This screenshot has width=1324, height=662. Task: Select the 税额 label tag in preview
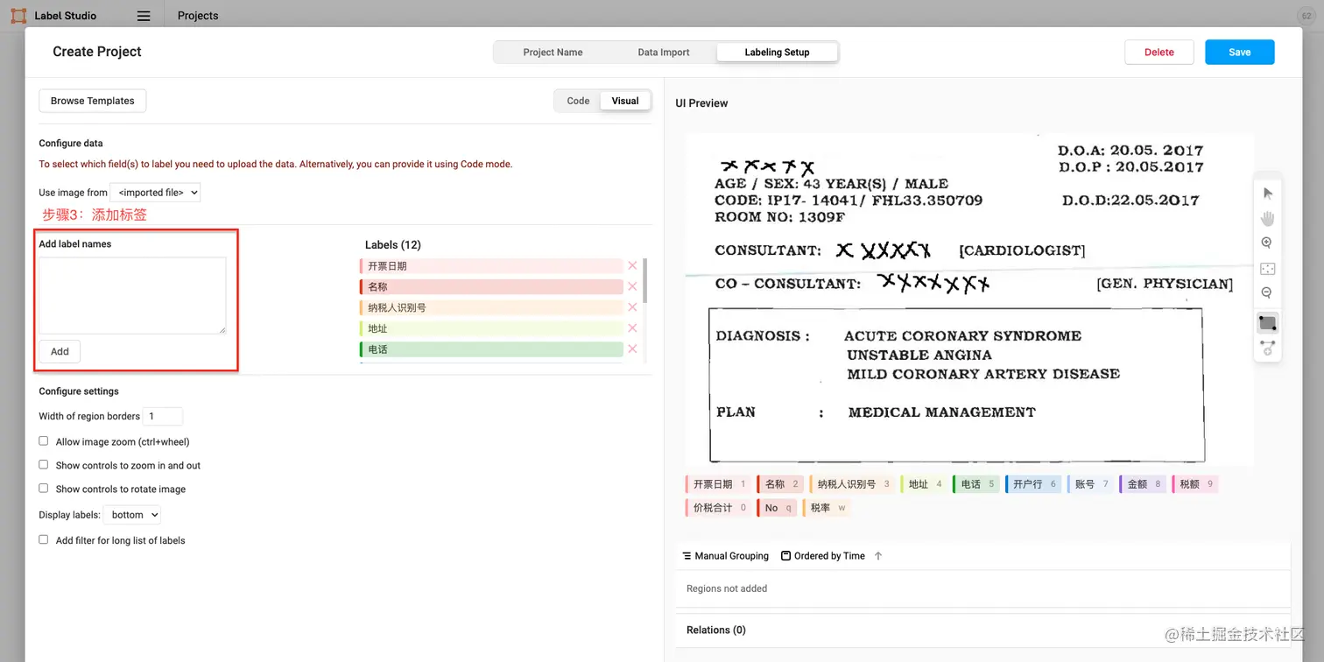(1195, 483)
